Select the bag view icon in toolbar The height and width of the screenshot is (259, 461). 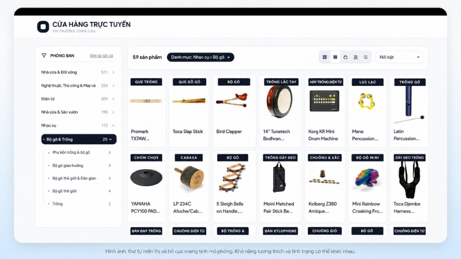click(345, 57)
